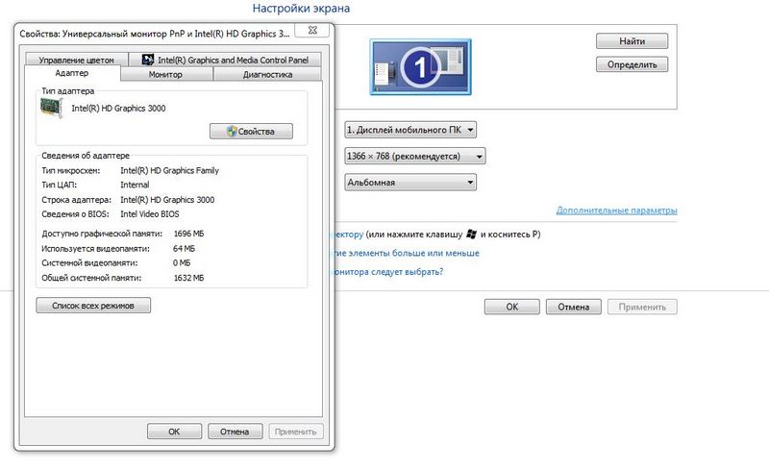The image size is (769, 470).
Task: Click OK in the Настройки экрана window
Action: point(511,308)
